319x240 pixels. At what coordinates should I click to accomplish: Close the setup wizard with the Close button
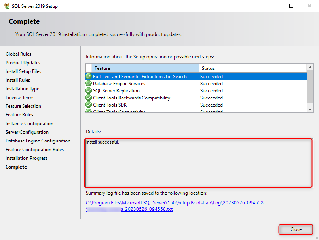[296, 229]
